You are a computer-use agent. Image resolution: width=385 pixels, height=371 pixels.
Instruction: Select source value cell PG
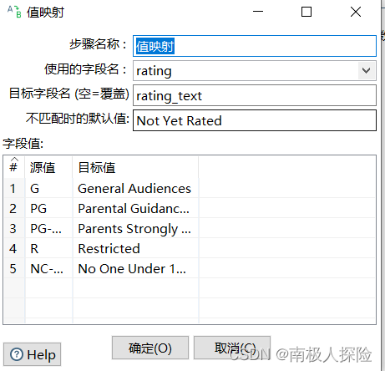48,208
